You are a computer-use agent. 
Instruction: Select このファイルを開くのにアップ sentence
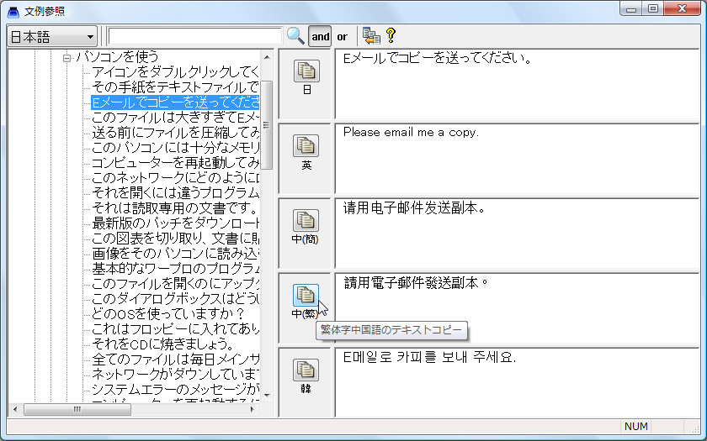point(175,284)
